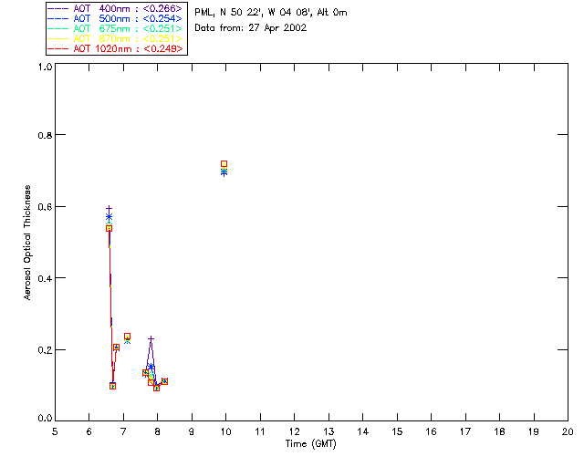Click the AOT 675nm green legend entry
Viewport: 584px width, 467px height.
(x=115, y=28)
